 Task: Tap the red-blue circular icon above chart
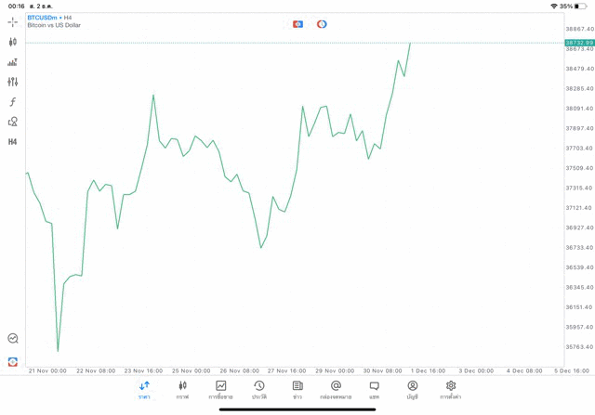(322, 24)
